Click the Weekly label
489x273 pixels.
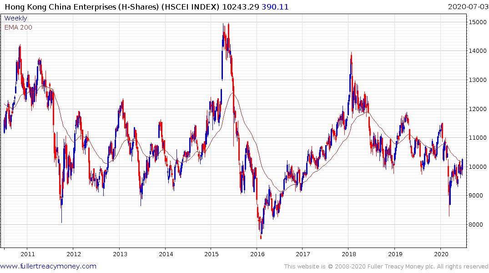[15, 18]
